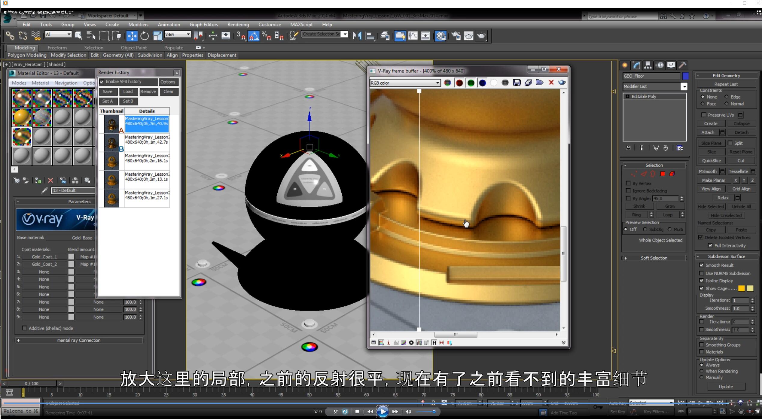Click the blue GEO_Floor object color swatch
The width and height of the screenshot is (762, 419).
coord(685,76)
